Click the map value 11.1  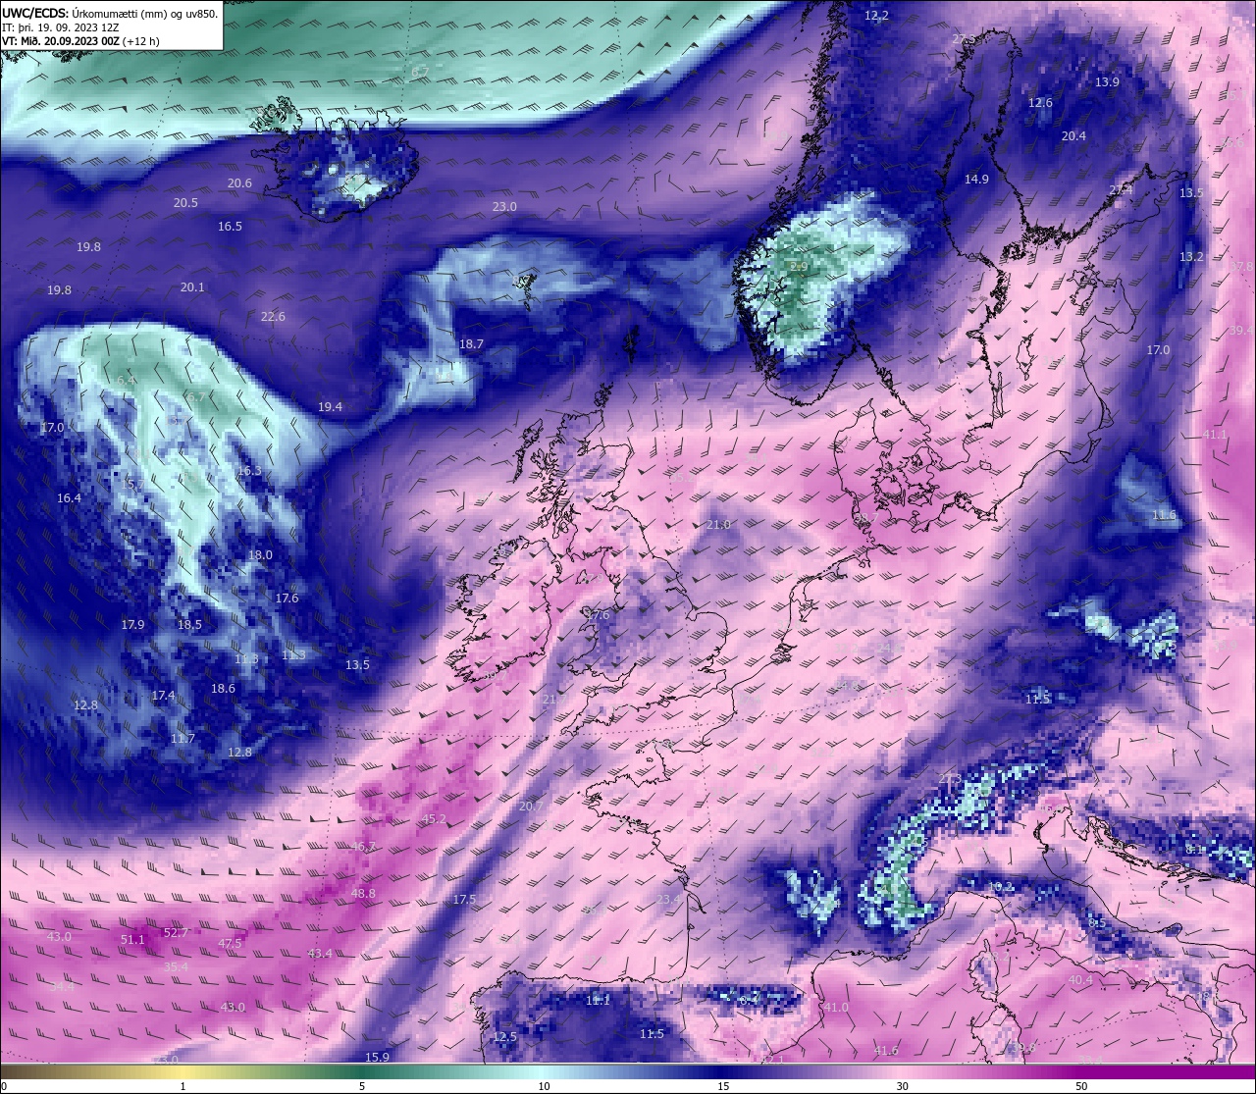598,1001
